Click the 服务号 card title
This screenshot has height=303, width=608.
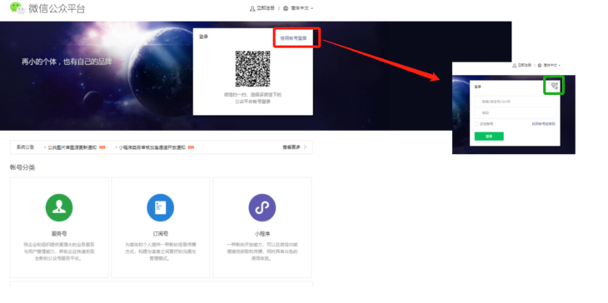[x=59, y=234]
